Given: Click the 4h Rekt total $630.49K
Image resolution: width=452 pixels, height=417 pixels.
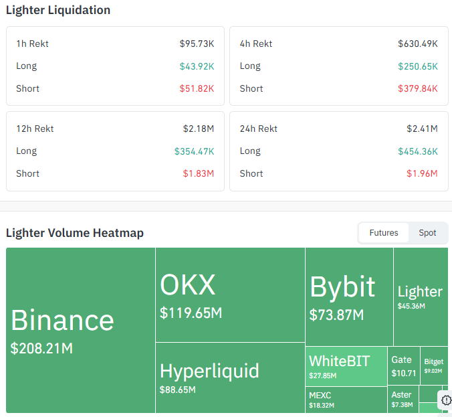Looking at the screenshot, I should click(418, 44).
